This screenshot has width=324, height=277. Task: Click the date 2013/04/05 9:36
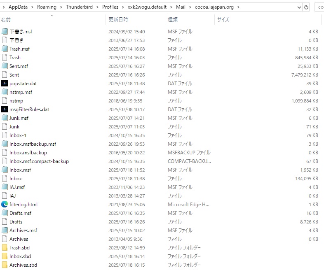coord(125,239)
